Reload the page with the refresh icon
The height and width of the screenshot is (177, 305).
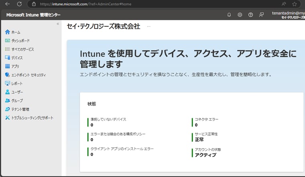[x=19, y=4]
